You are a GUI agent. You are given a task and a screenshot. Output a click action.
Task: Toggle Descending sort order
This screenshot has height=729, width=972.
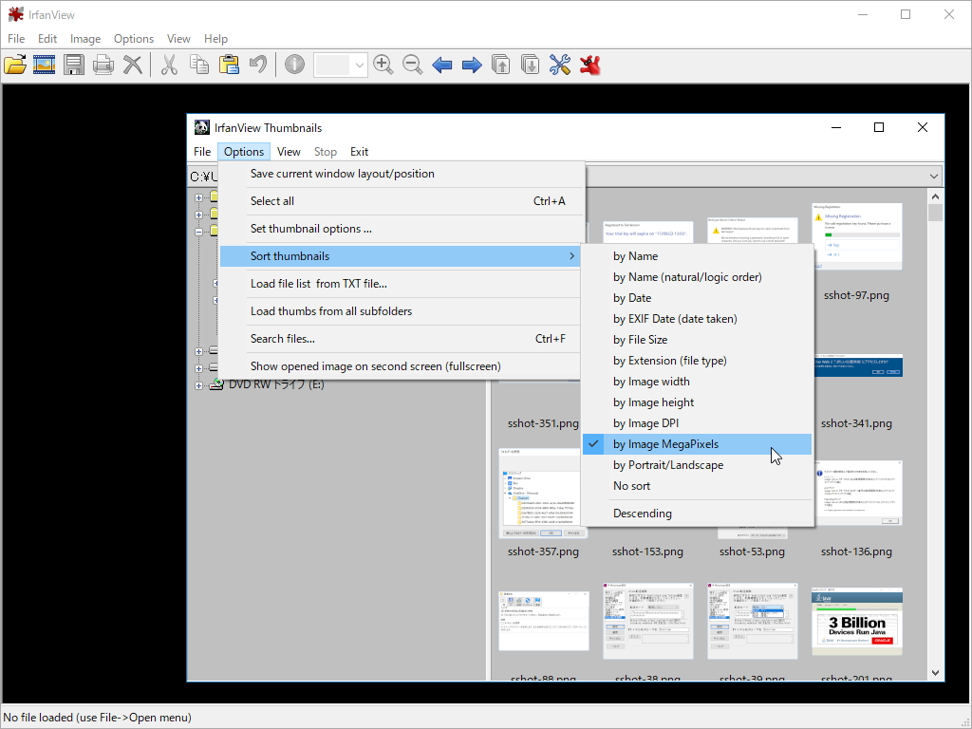pos(698,514)
